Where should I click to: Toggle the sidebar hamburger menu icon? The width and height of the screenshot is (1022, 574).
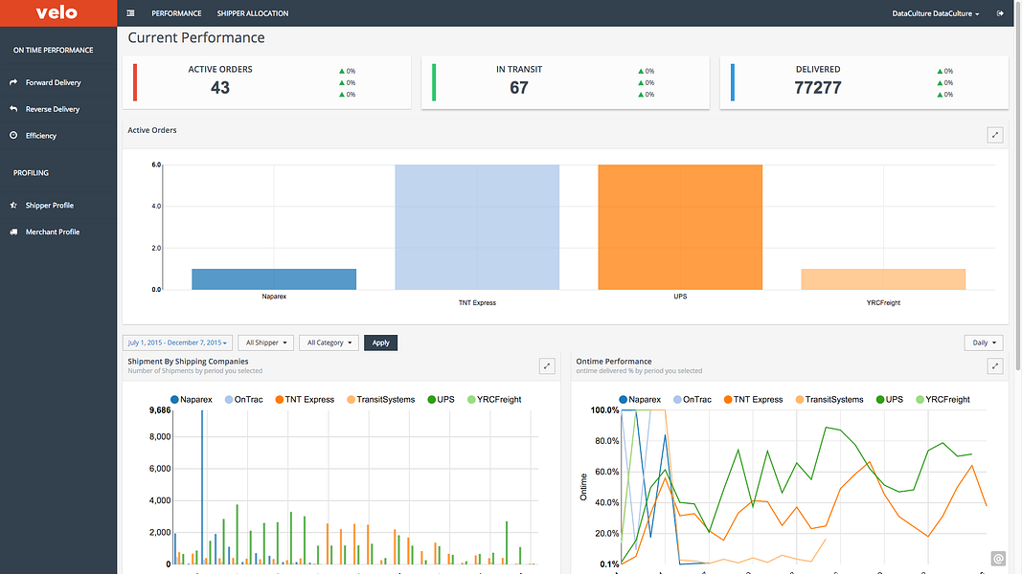coord(130,13)
